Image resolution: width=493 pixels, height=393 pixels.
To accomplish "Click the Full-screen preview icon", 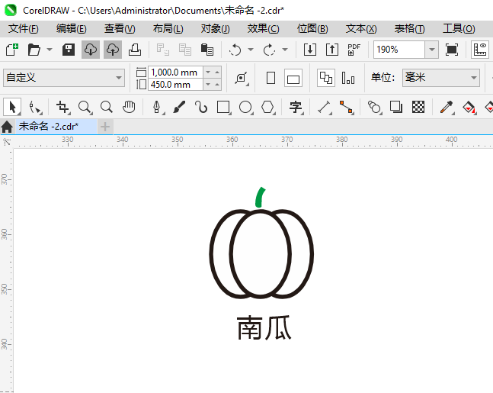I will 452,50.
